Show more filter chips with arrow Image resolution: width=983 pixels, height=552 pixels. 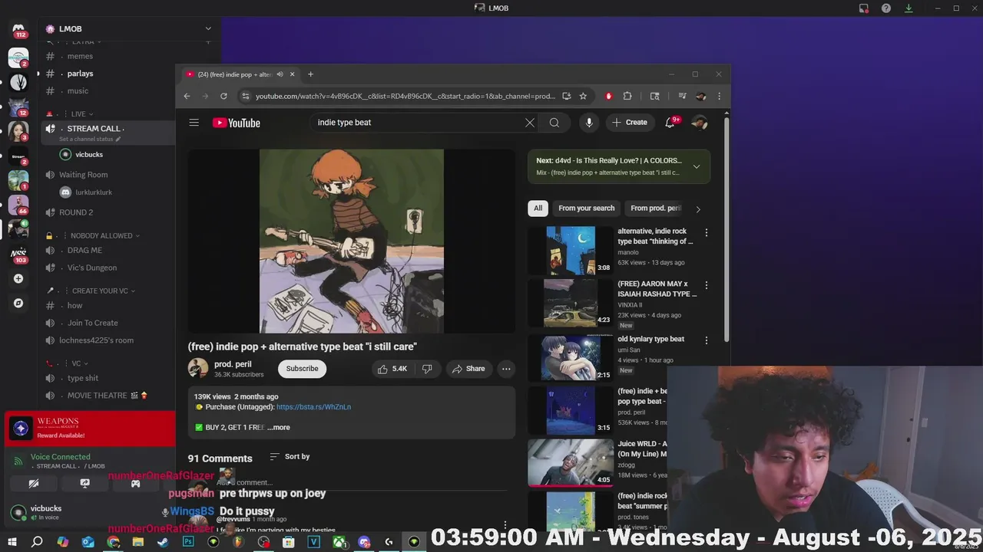click(698, 209)
